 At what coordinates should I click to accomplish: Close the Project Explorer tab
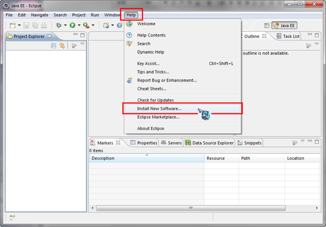pos(49,36)
